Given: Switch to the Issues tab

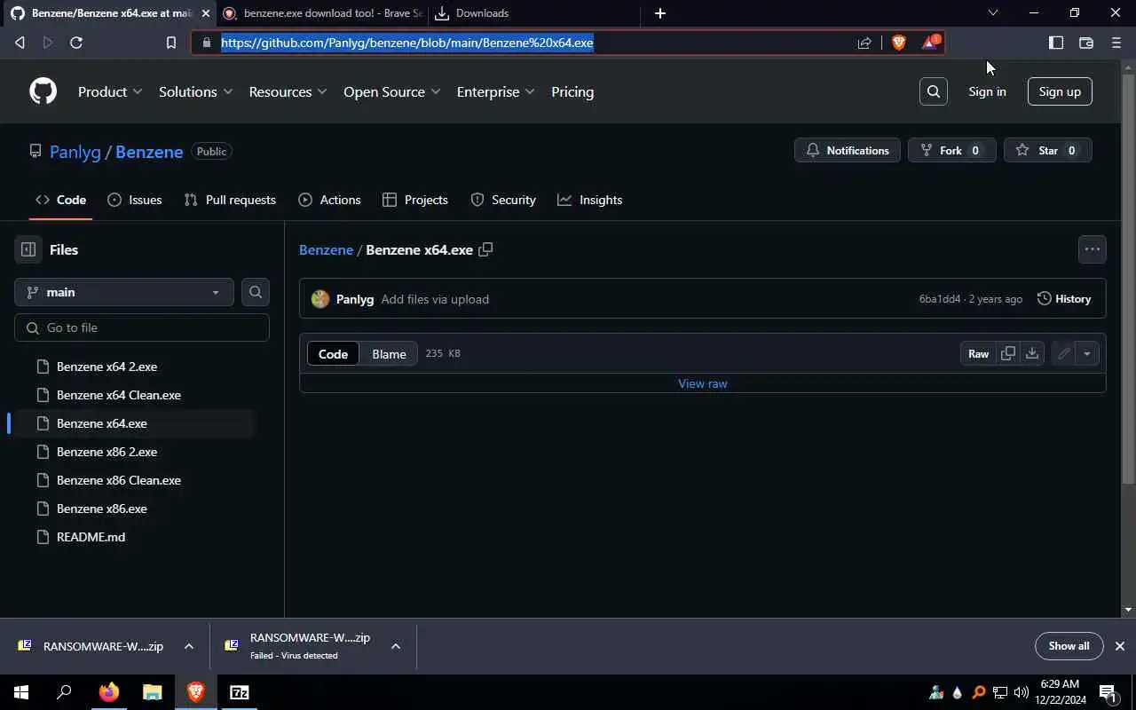Looking at the screenshot, I should click(x=135, y=200).
